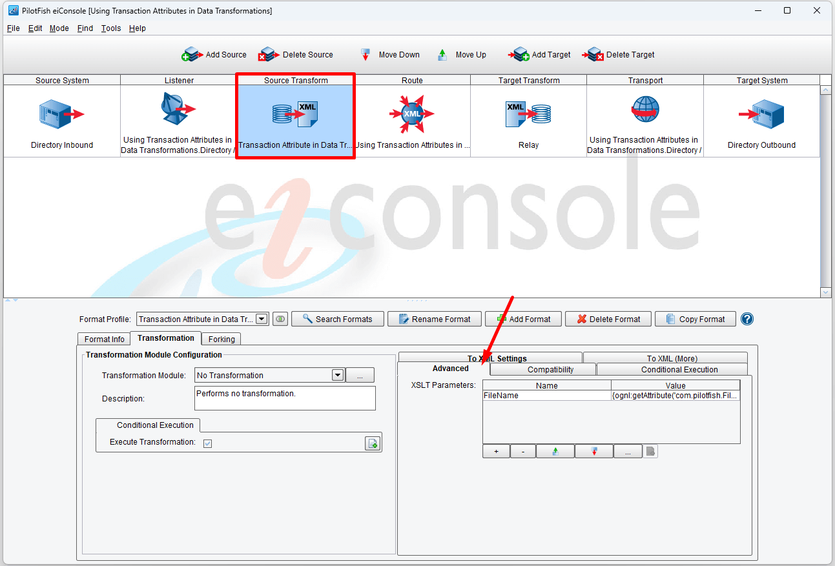Open the blue help question mark icon
The width and height of the screenshot is (835, 566).
747,319
